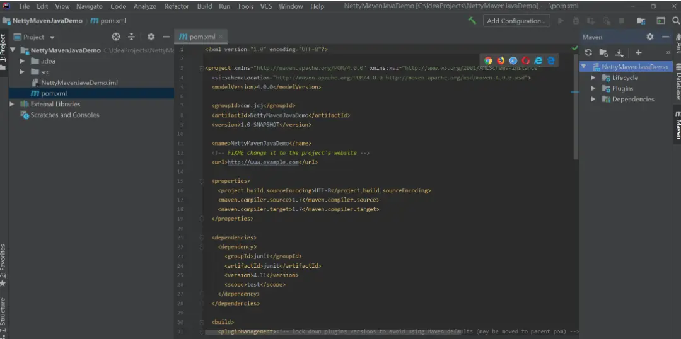The width and height of the screenshot is (681, 339).
Task: Toggle the Database tool window side tab
Action: click(x=677, y=82)
